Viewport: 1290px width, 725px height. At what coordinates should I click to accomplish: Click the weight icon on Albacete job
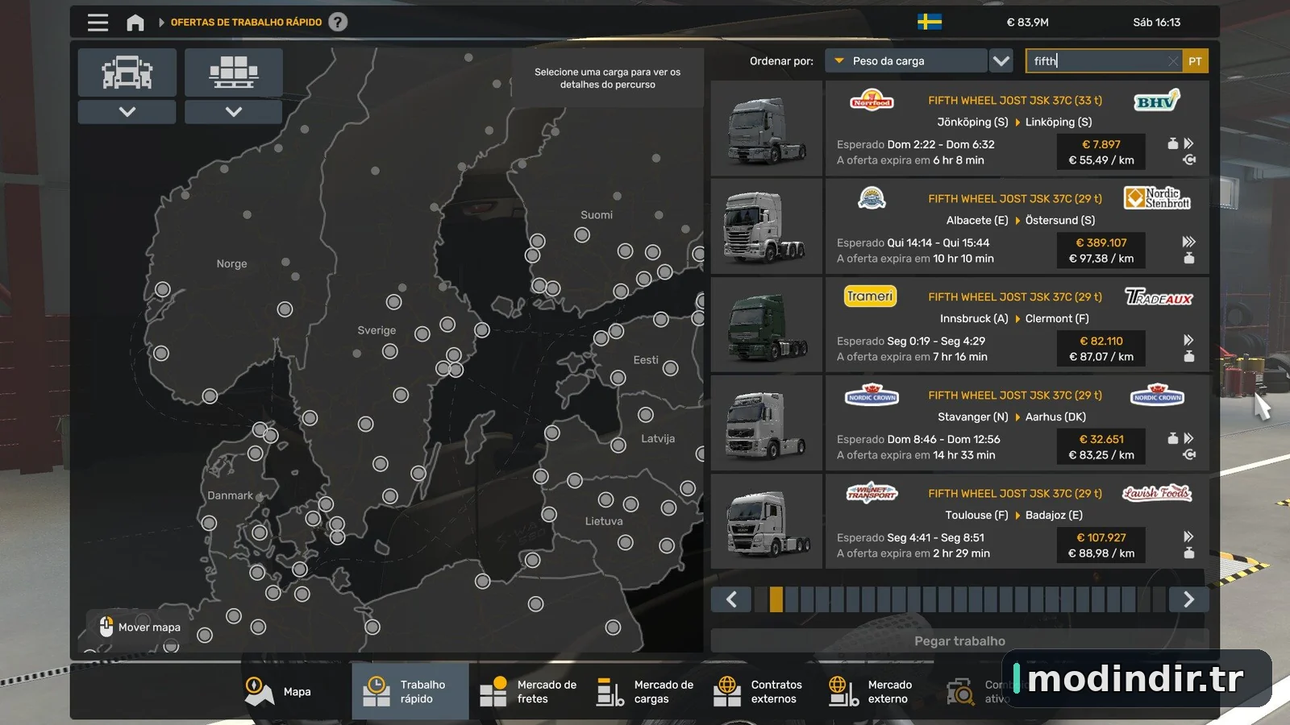pyautogui.click(x=1188, y=259)
